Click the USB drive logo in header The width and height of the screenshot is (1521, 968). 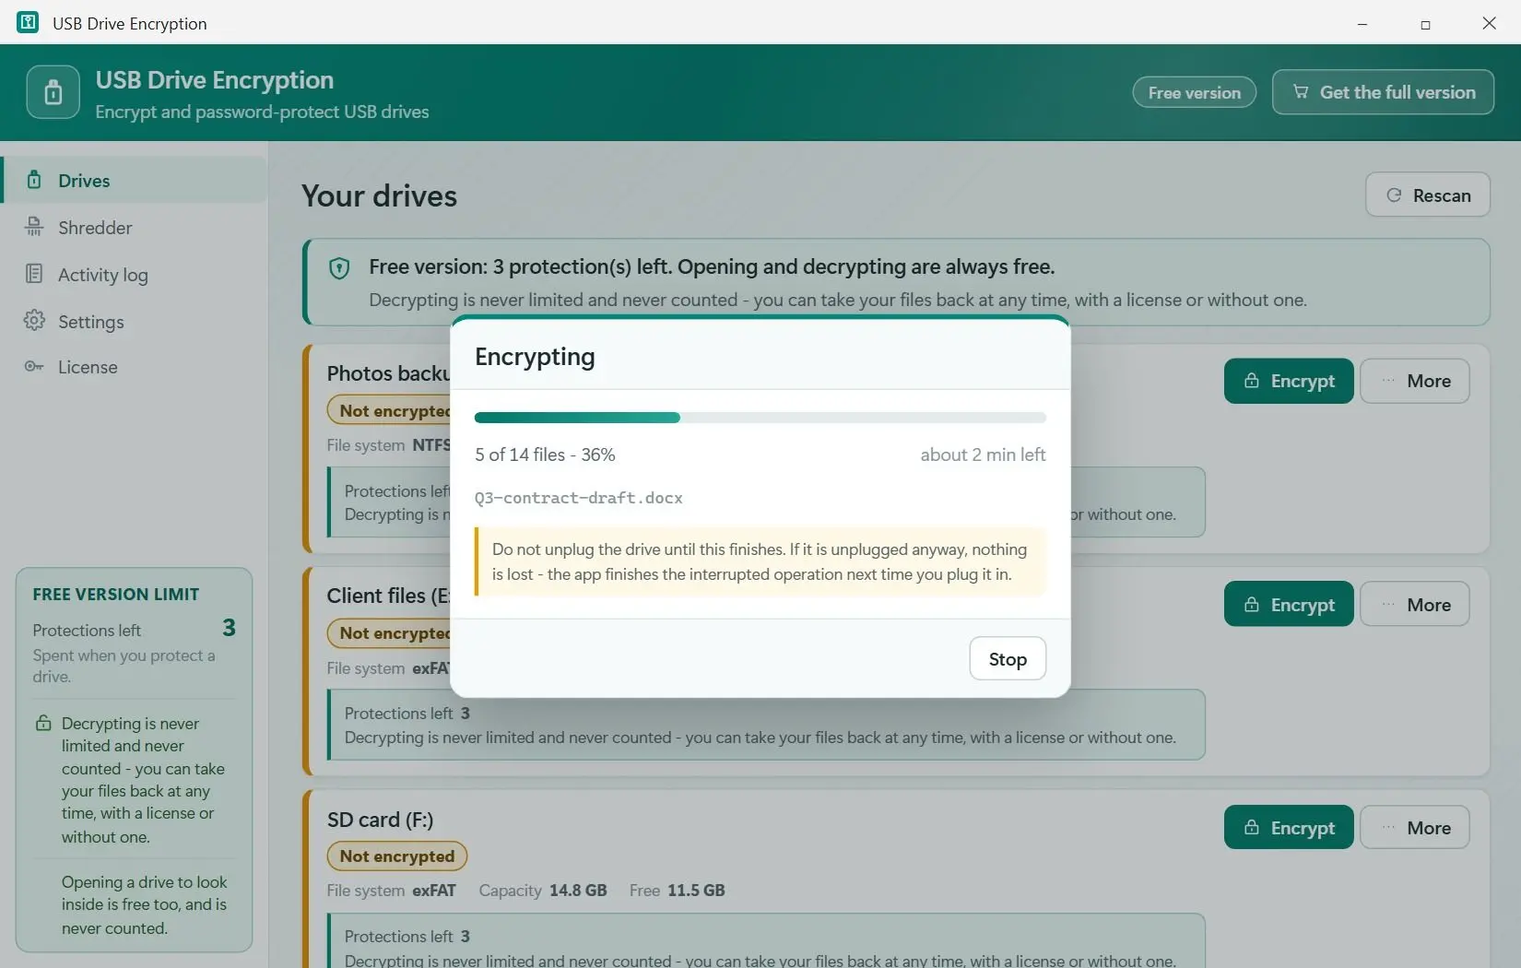coord(53,92)
